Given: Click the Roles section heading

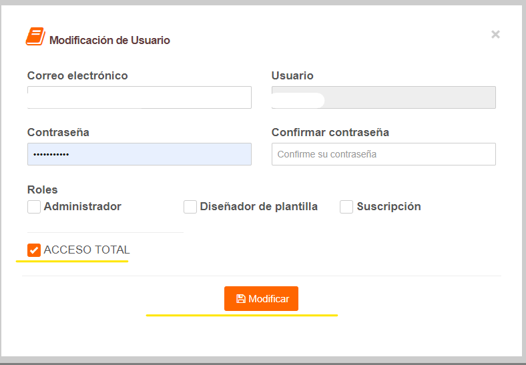Looking at the screenshot, I should (42, 190).
